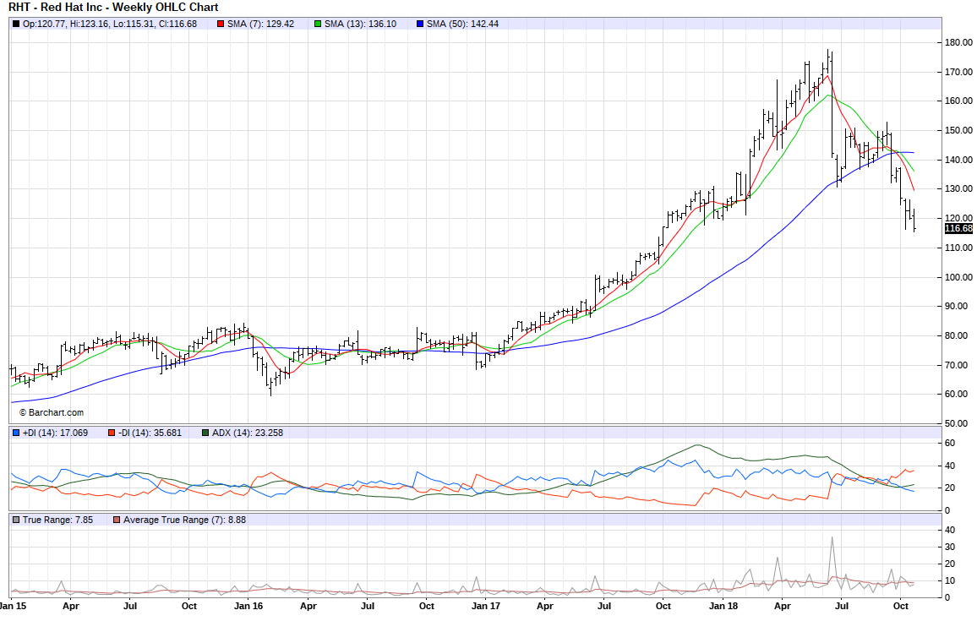This screenshot has height=632, width=977.
Task: Click the 60 label on the ADX axis
Action: pos(950,444)
